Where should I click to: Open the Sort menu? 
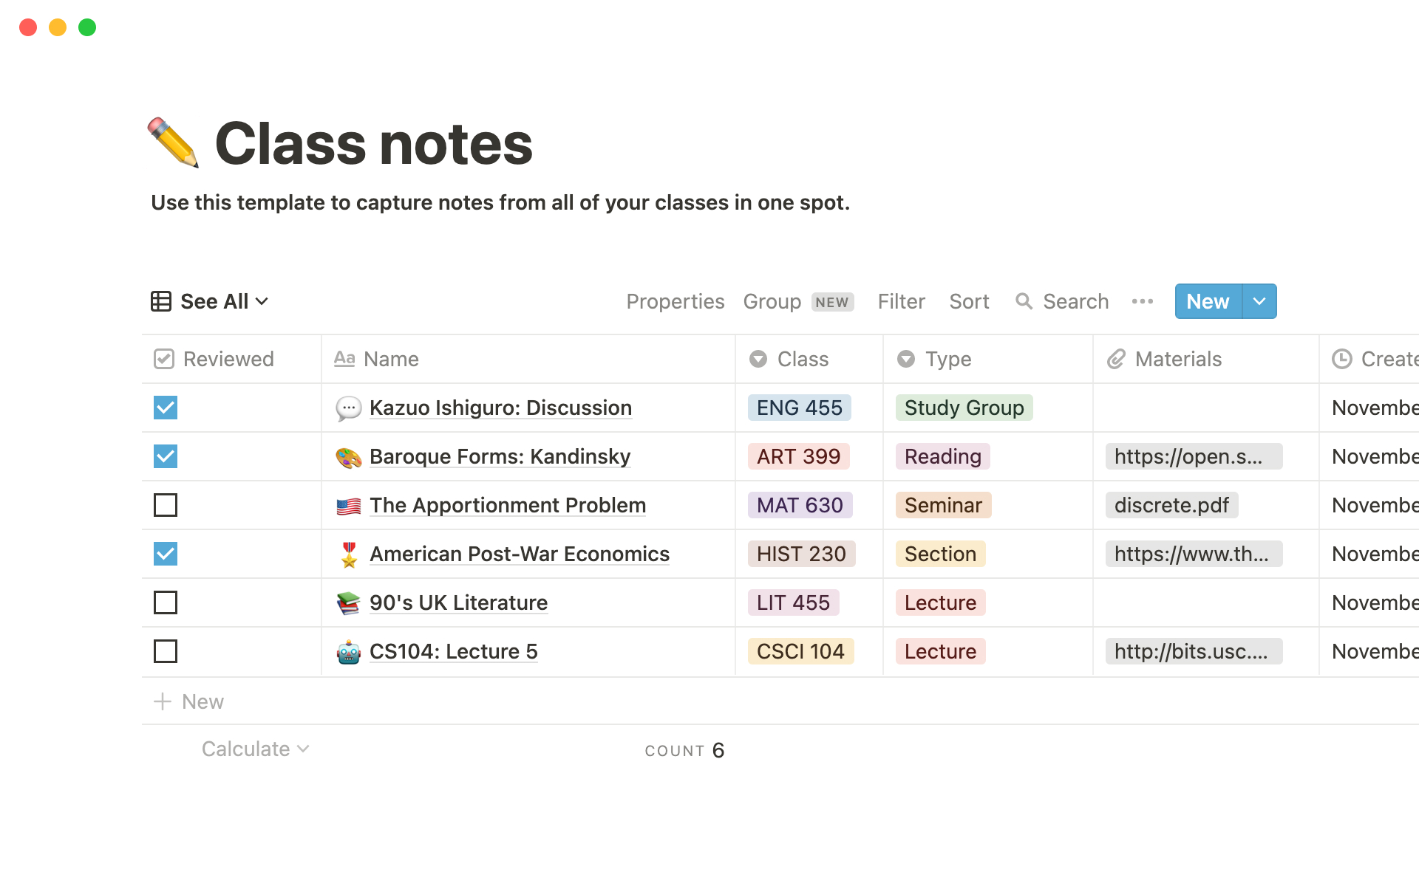click(968, 301)
